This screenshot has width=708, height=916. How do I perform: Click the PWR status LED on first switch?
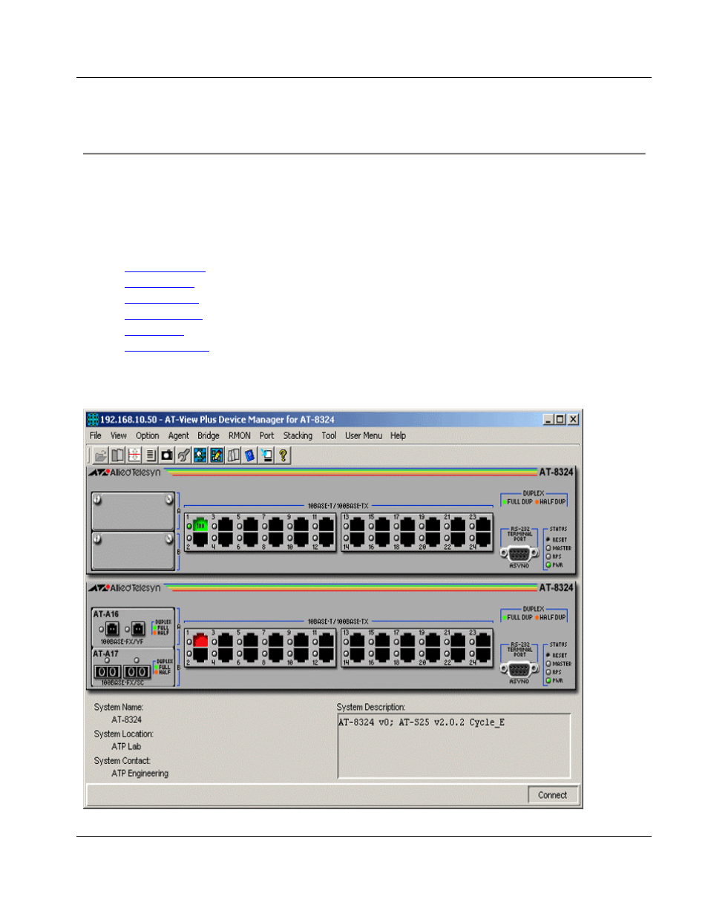548,565
